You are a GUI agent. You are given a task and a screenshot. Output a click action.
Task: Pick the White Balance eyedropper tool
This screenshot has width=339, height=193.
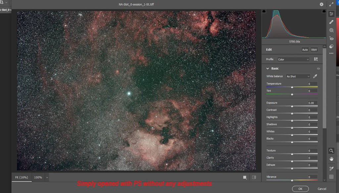(315, 76)
